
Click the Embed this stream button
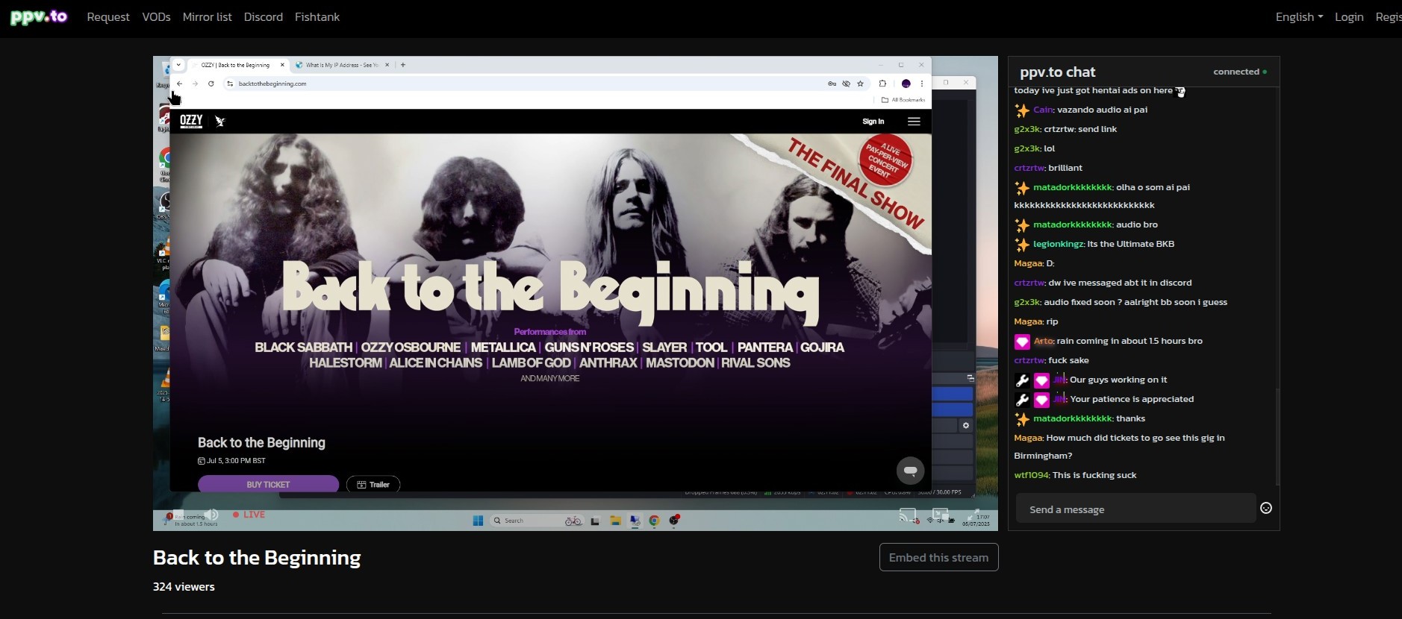tap(938, 557)
